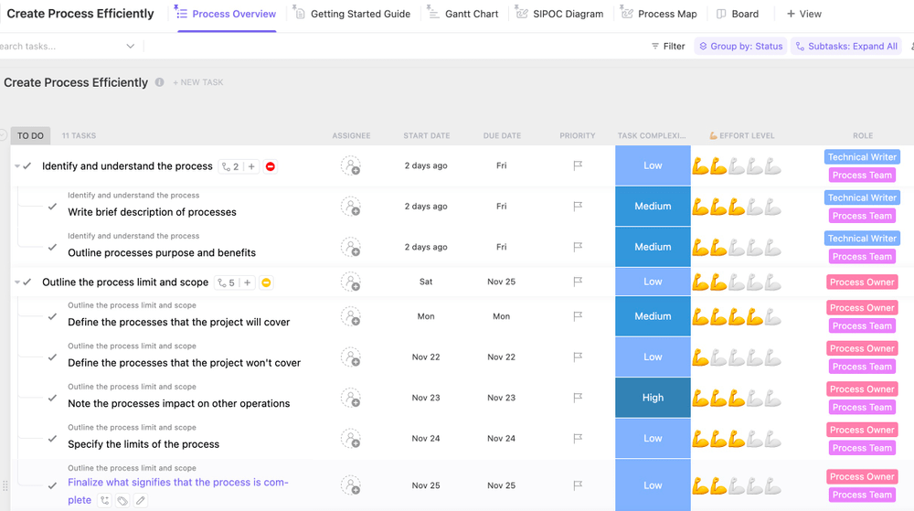
Task: Click the edit pencil icon on Finalize task
Action: tap(141, 501)
